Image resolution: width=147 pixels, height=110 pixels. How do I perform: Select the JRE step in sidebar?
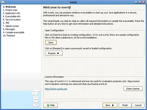coord(6,23)
